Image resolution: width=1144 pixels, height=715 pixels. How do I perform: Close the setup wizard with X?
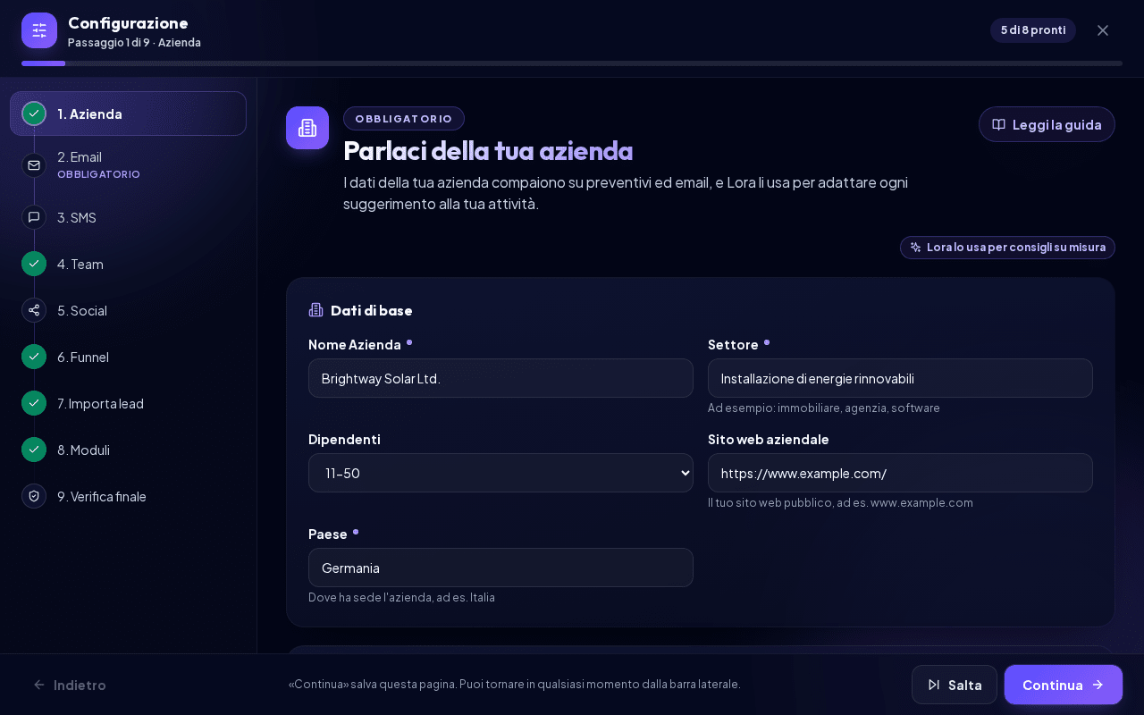1103,30
